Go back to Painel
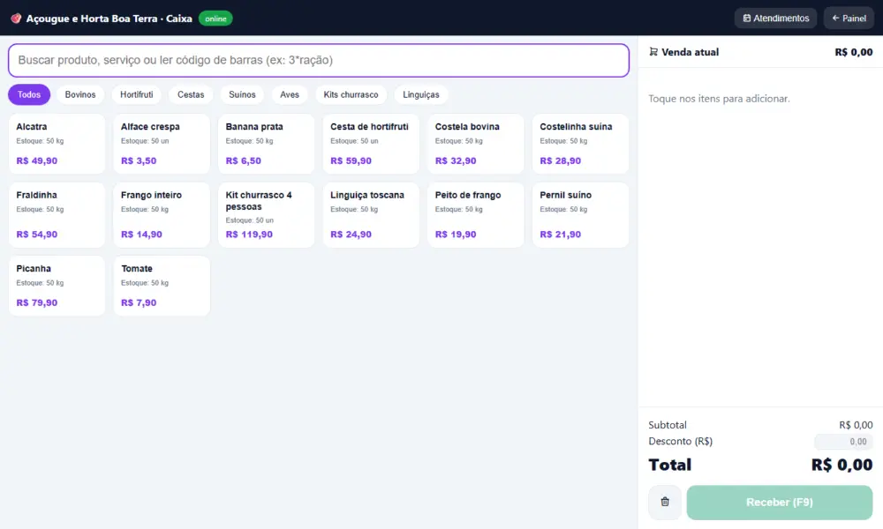Viewport: 883px width, 529px height. point(849,18)
